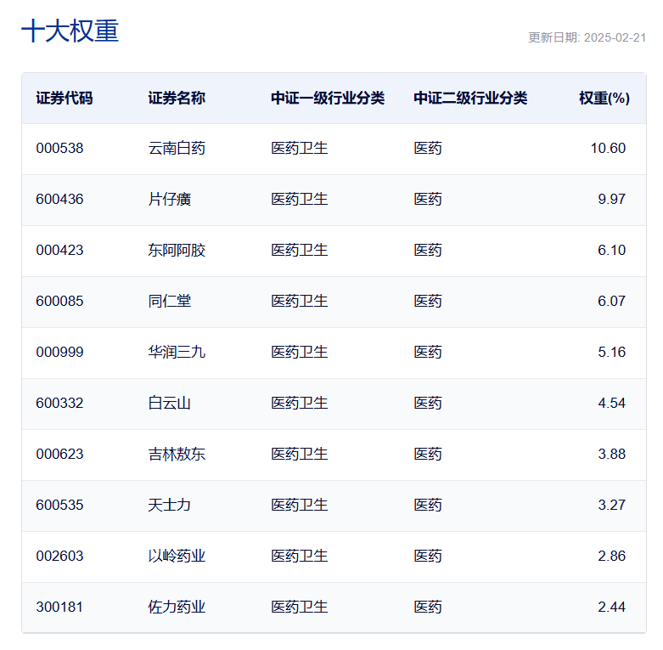Click 医药卫生 in the 以岭药业 row
663x650 pixels.
300,557
